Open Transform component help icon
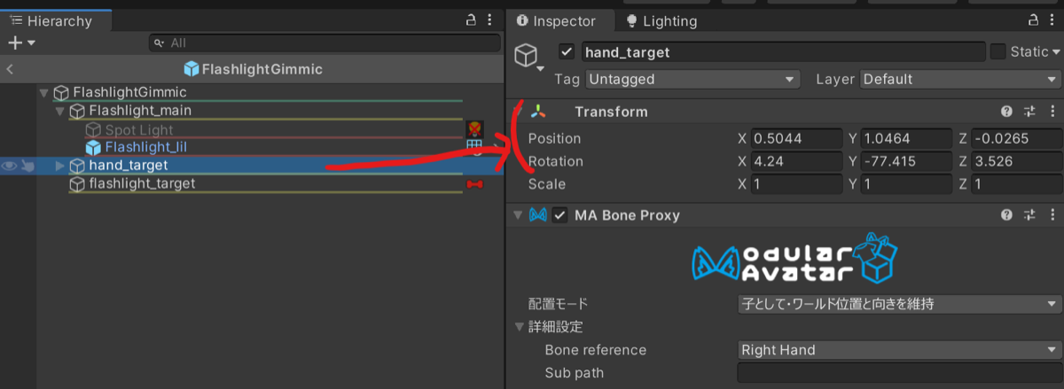The image size is (1064, 389). click(1006, 112)
